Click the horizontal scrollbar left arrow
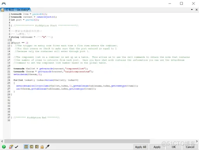Screen dimensions: 199x150 click(x=2, y=141)
